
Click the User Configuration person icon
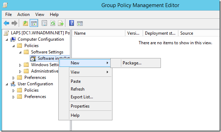(13, 84)
